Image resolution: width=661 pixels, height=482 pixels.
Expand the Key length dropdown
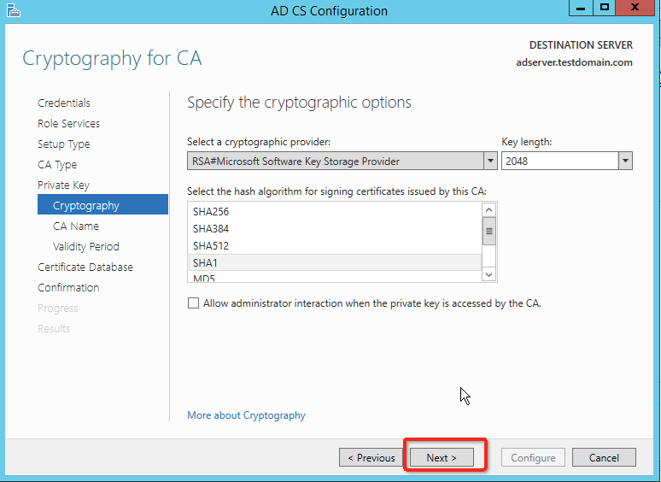pos(625,161)
